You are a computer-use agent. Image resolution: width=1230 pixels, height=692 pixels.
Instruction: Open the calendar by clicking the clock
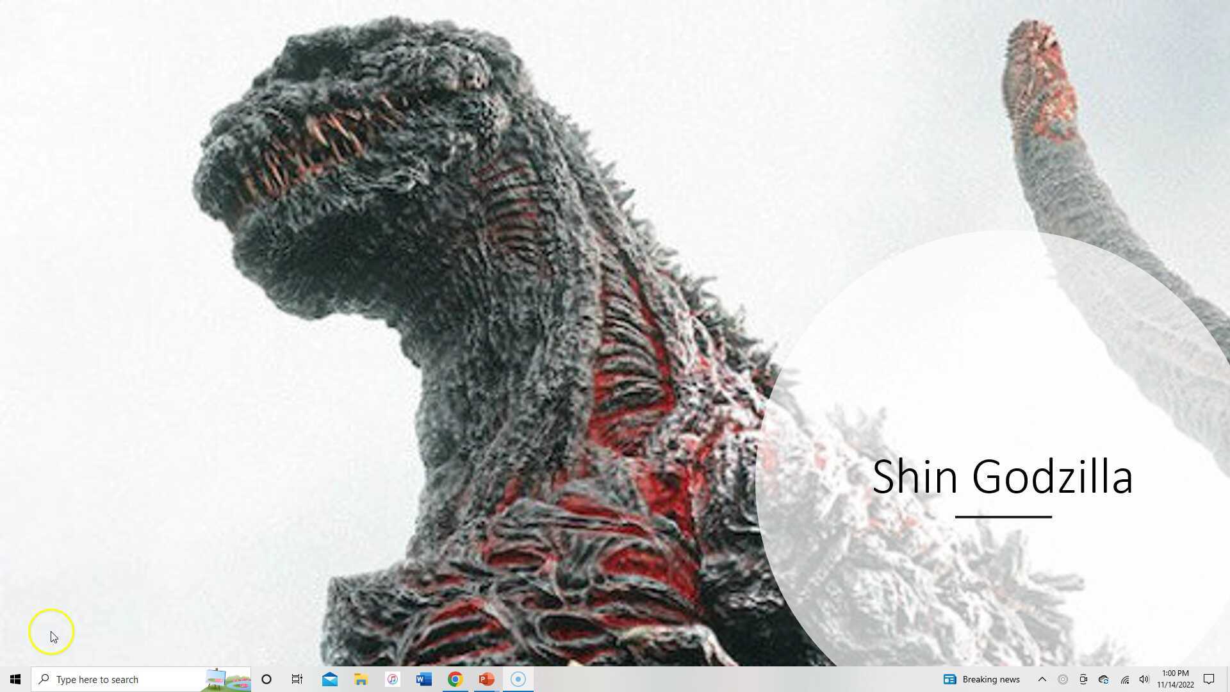[x=1174, y=679]
